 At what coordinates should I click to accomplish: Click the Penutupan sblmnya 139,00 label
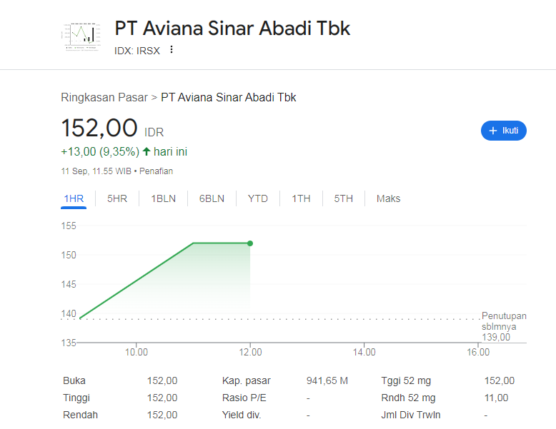[504, 326]
